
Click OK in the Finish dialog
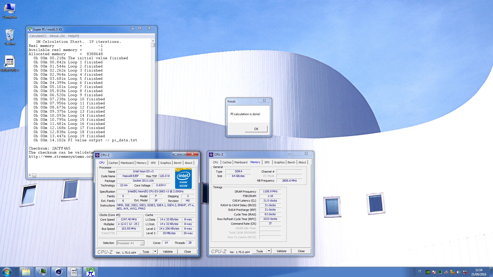[256, 129]
